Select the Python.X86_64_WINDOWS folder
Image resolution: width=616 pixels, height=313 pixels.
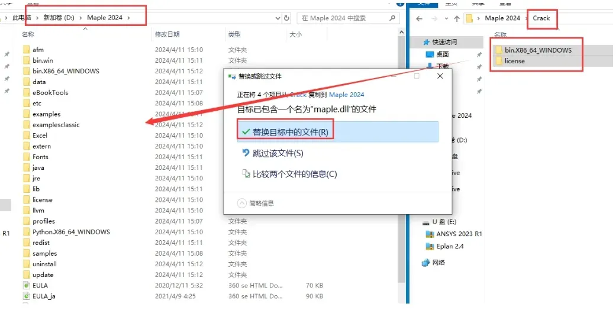point(71,232)
